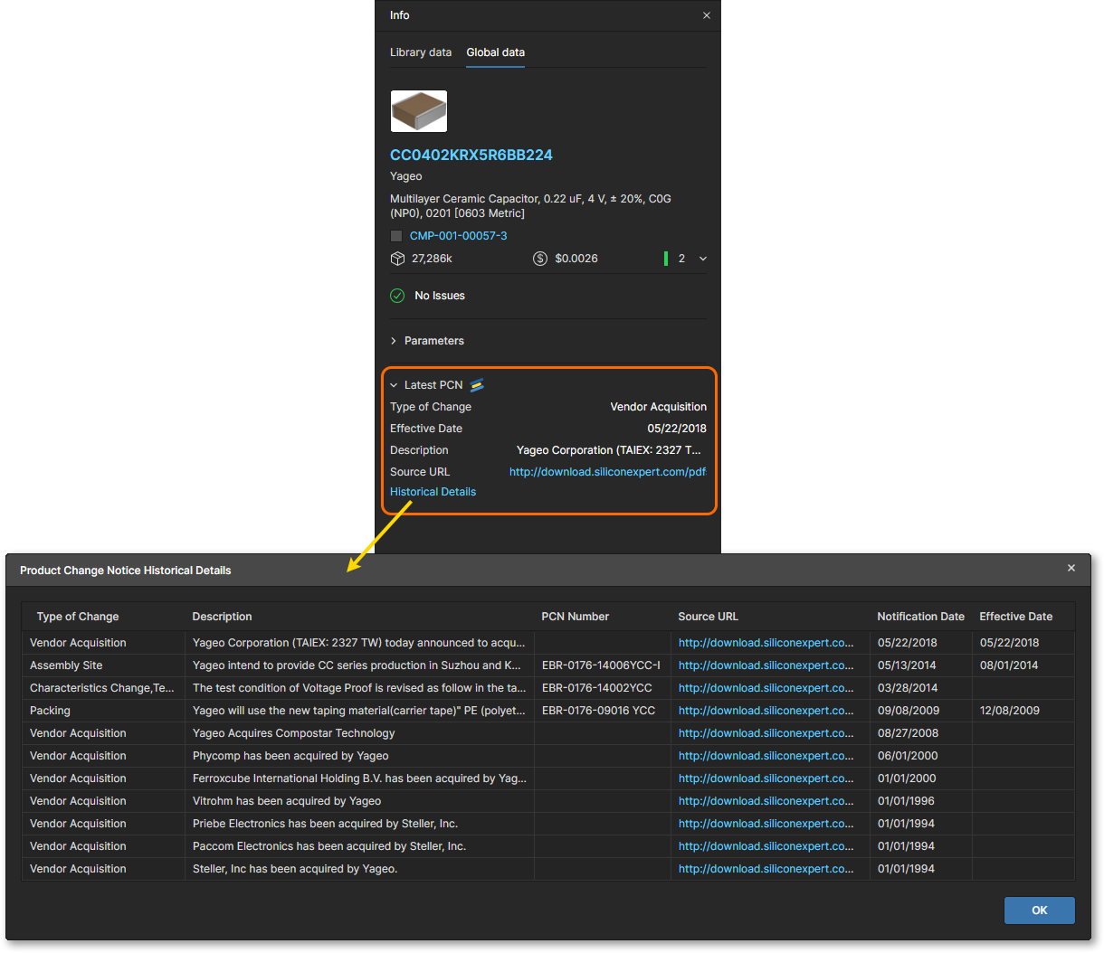Image resolution: width=1104 pixels, height=953 pixels.
Task: Close the Product Change Notice Historical Details dialog
Action: point(1071,569)
